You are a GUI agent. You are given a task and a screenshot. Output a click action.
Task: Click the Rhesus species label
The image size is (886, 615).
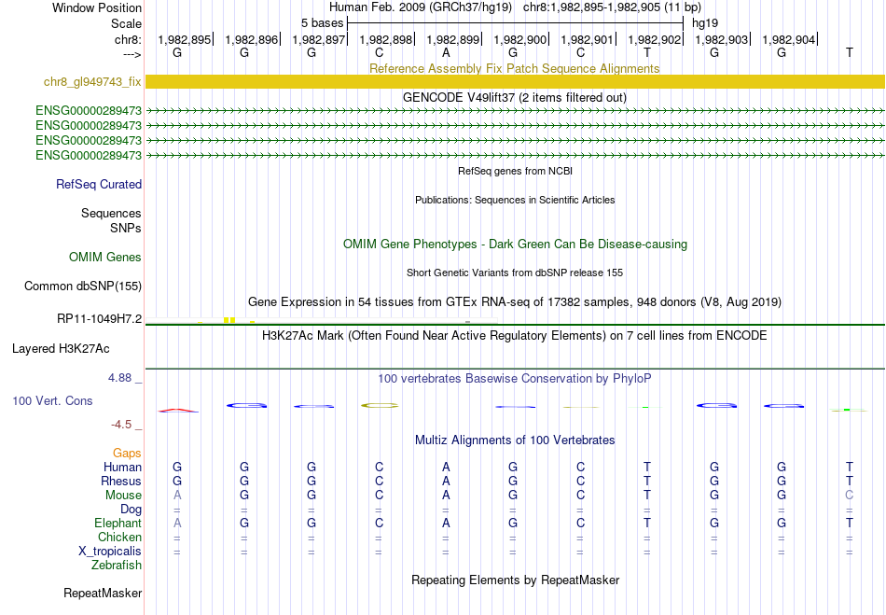click(x=121, y=481)
